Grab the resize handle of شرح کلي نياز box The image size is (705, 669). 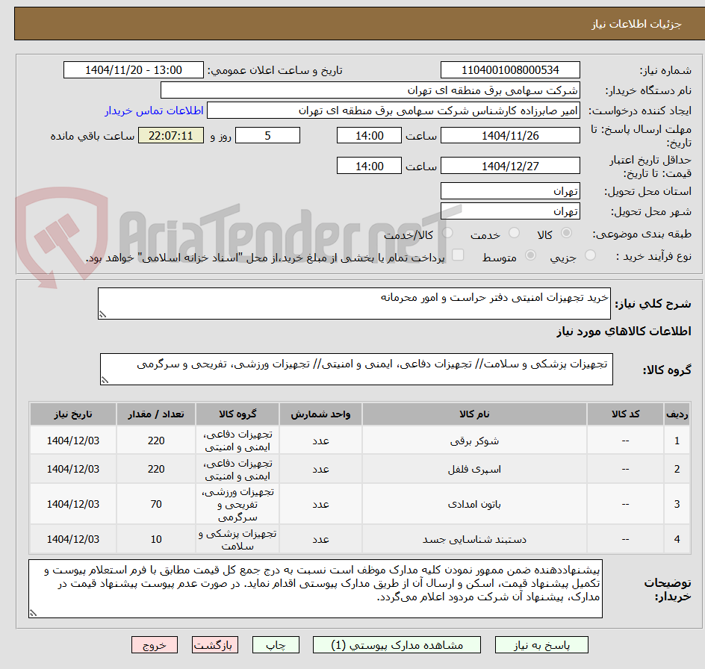[x=102, y=315]
